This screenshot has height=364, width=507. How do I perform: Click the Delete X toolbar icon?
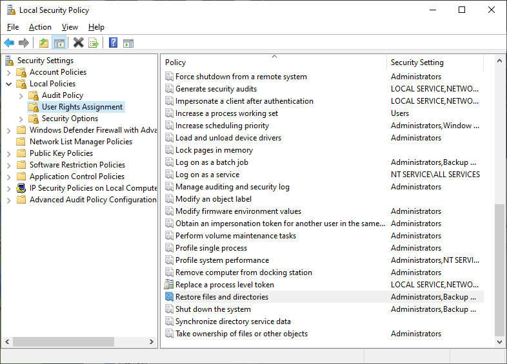(x=79, y=43)
